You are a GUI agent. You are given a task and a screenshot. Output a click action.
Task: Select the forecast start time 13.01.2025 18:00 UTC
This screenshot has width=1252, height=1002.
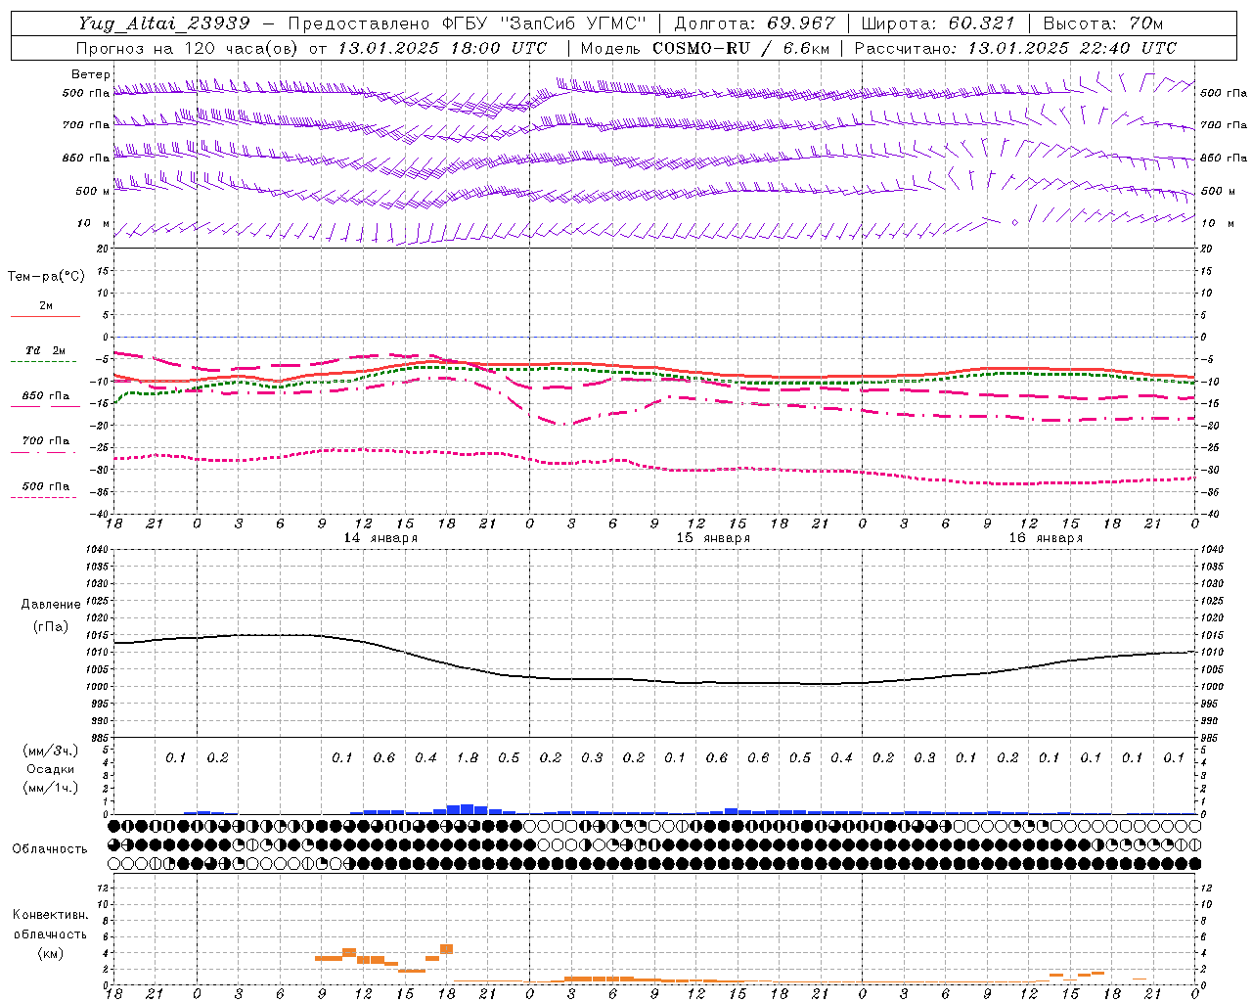(442, 48)
